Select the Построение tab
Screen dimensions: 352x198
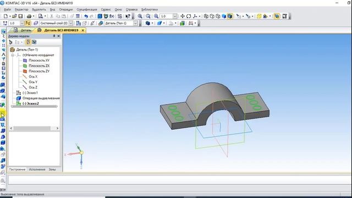pyautogui.click(x=17, y=169)
